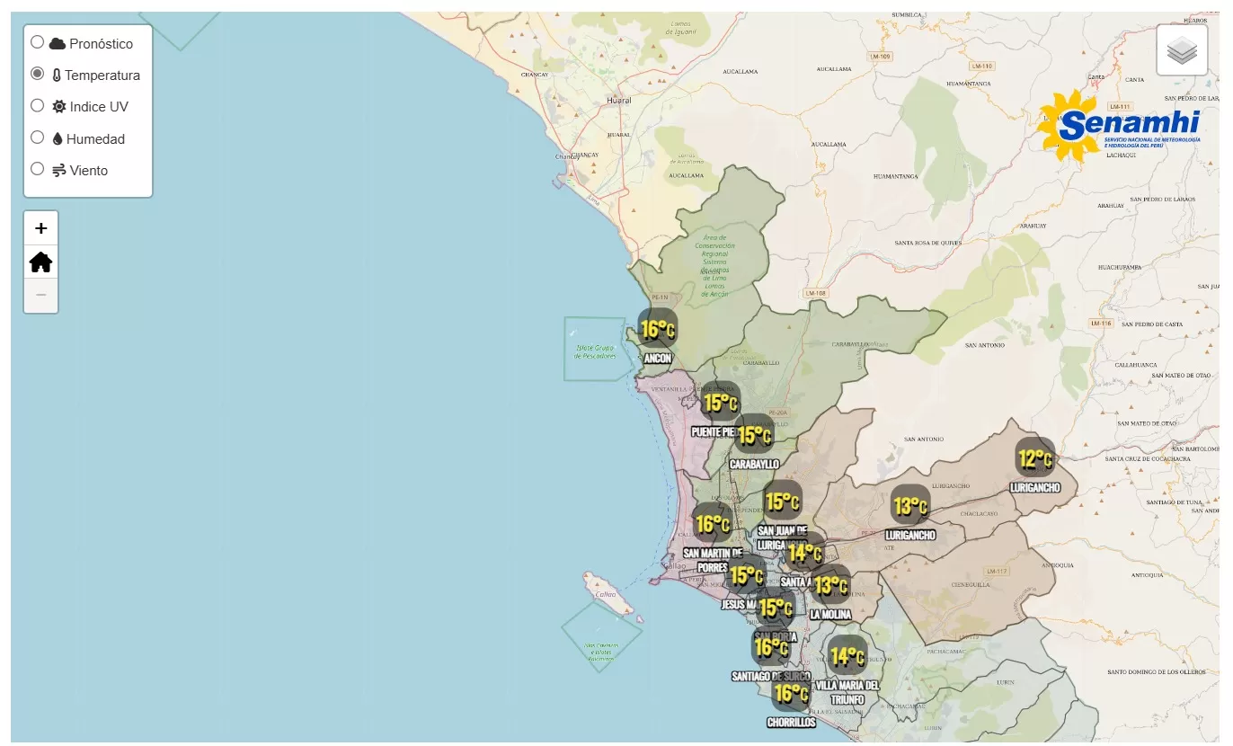
Task: Click the LA MOLINA district label
Action: point(830,615)
